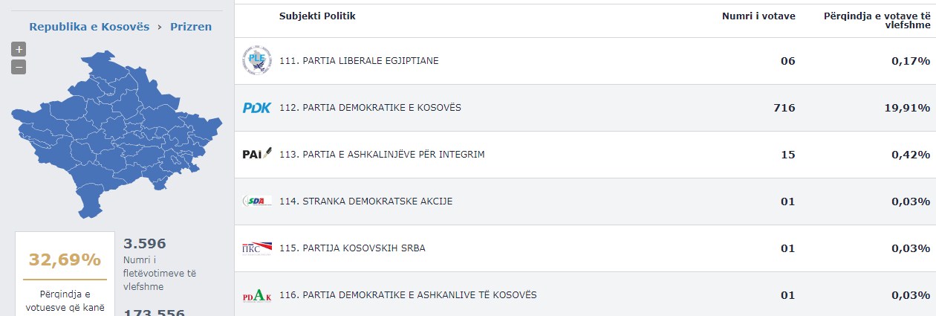Sort by Përqindja e votave header
Screen dimensions: 936x316
(877, 20)
